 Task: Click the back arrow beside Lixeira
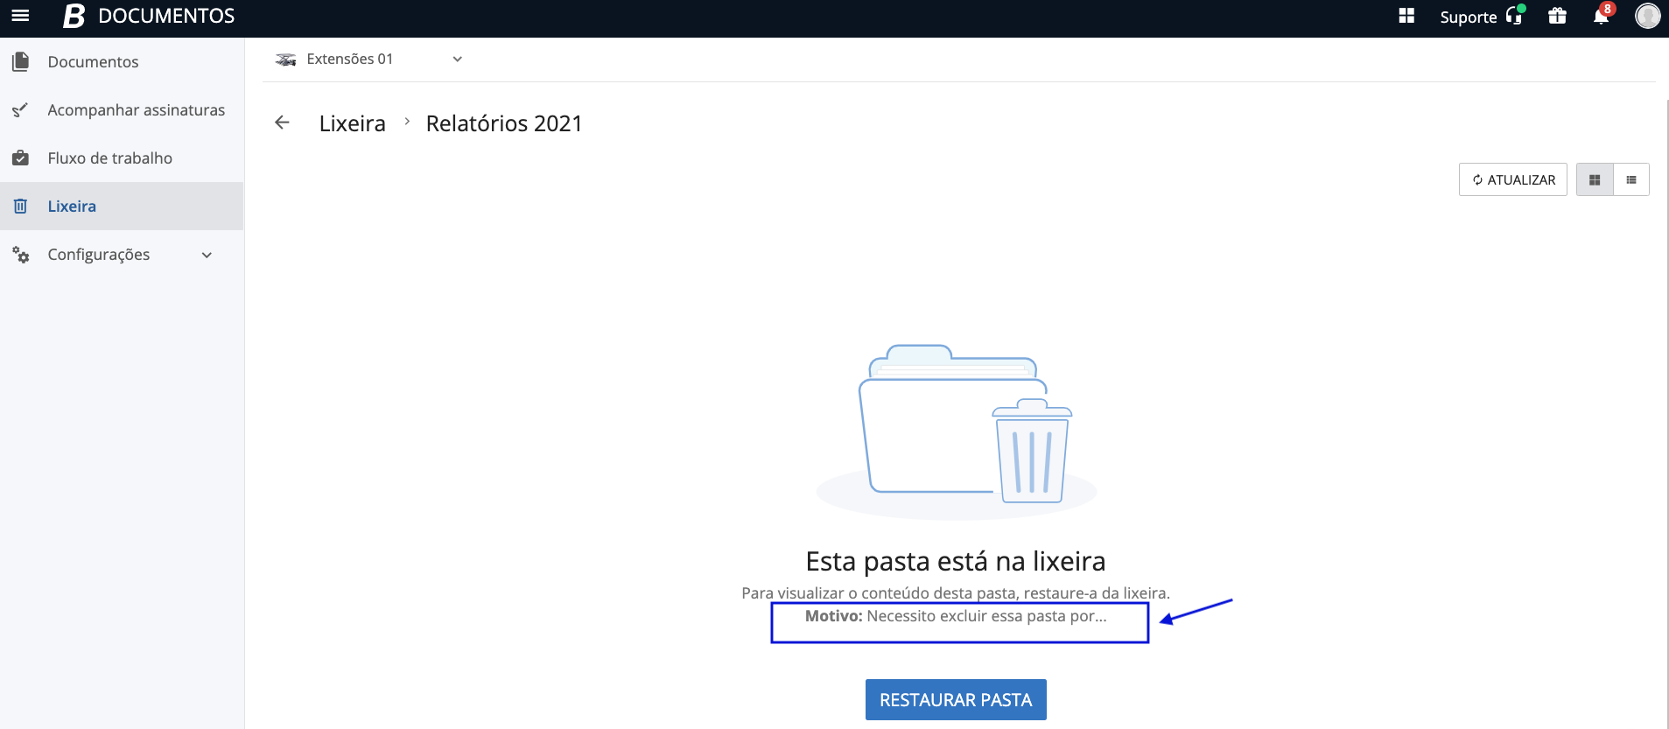pyautogui.click(x=282, y=123)
